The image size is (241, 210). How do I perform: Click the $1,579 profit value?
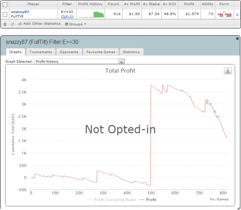192,14
